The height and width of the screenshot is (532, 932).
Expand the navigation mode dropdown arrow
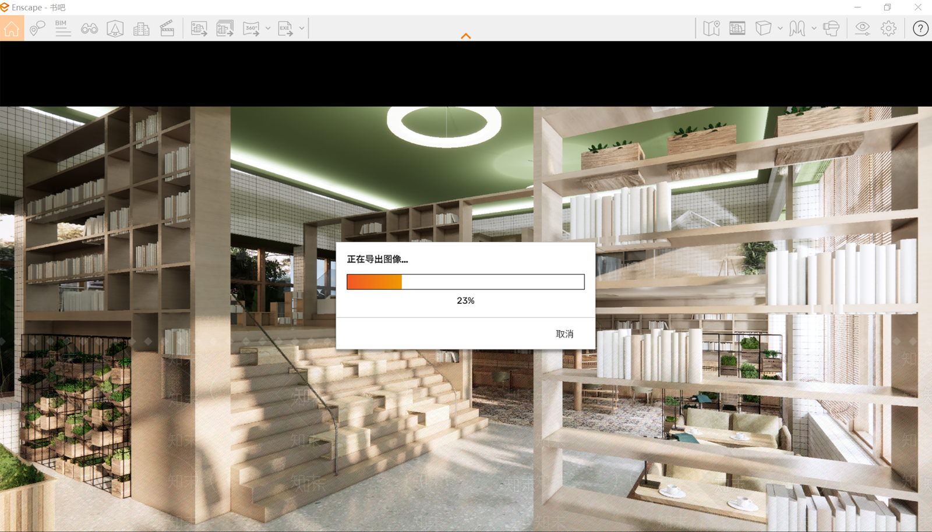point(814,28)
